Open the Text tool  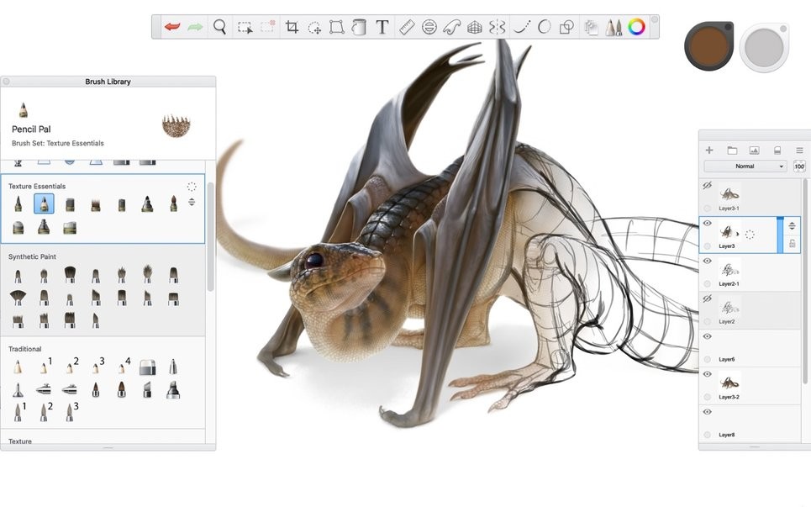click(382, 27)
